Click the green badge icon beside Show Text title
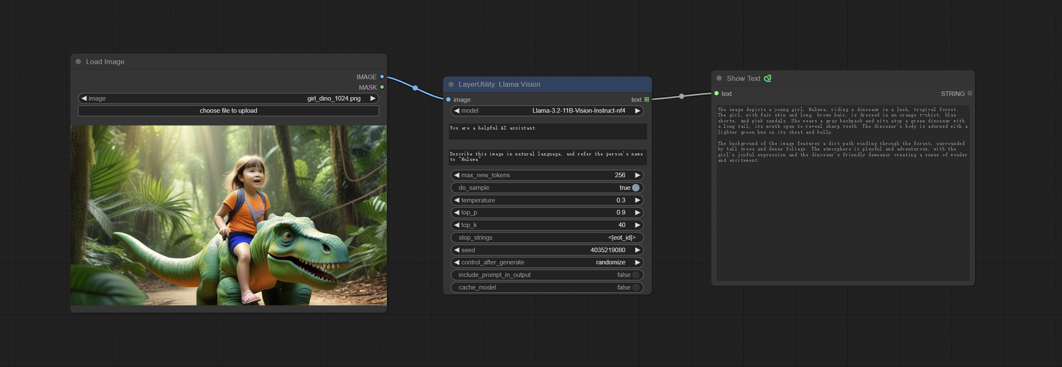Screen dimensions: 1062x367 (x=767, y=78)
